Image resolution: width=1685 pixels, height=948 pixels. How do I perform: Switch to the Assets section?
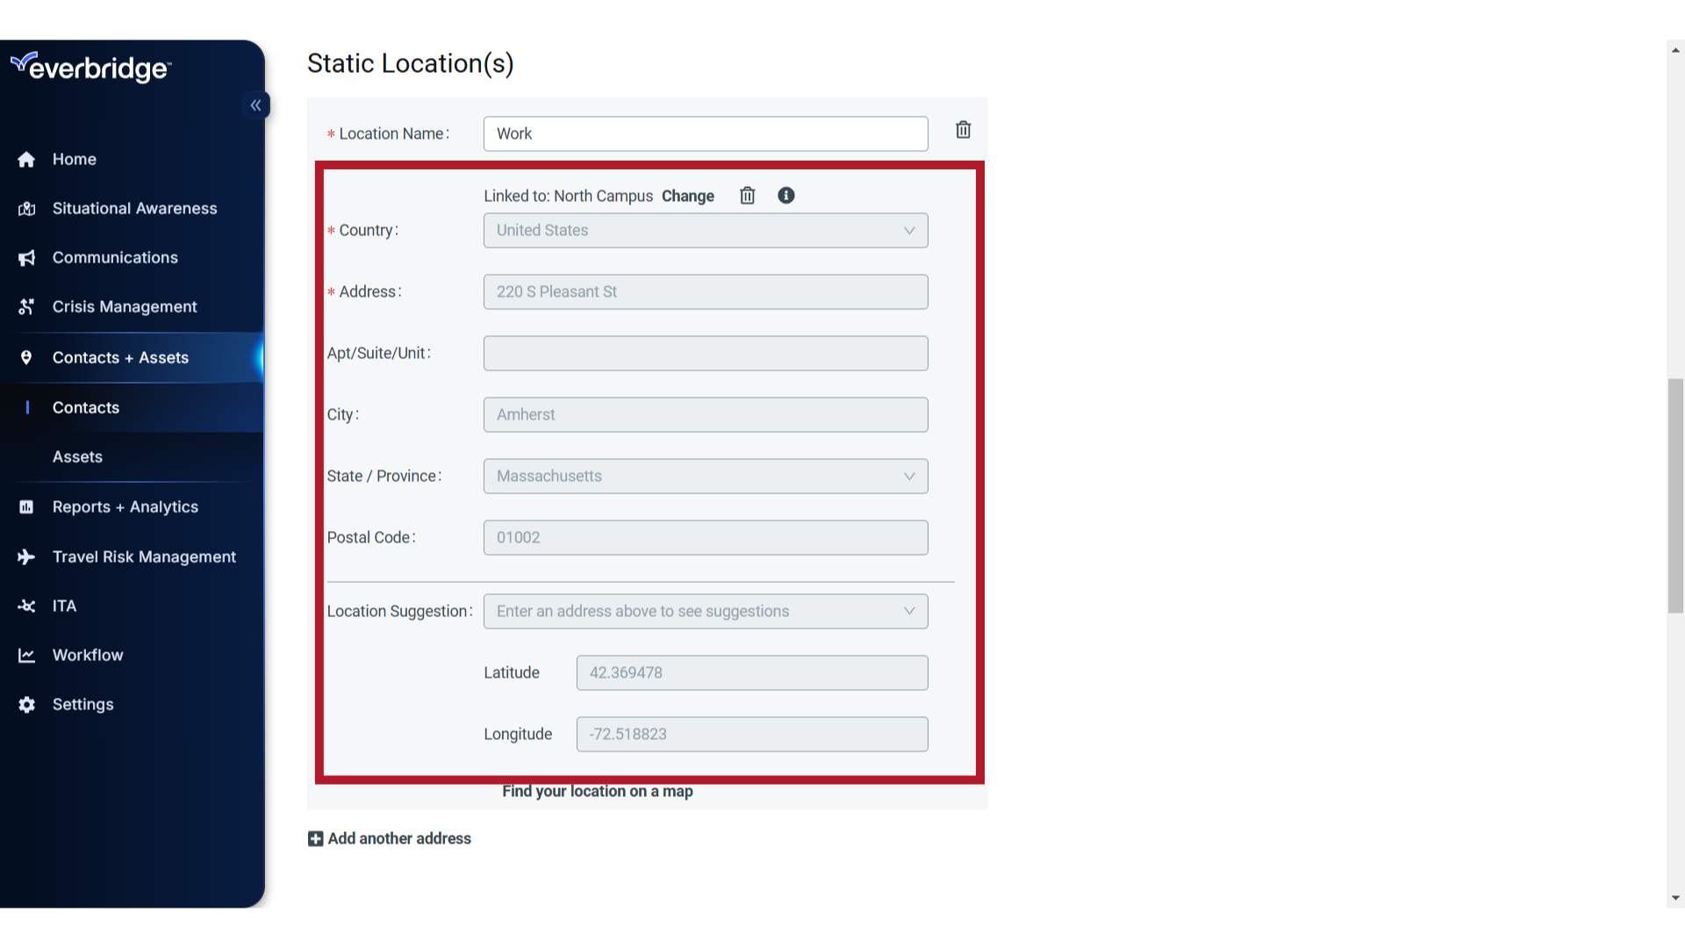[x=77, y=456]
